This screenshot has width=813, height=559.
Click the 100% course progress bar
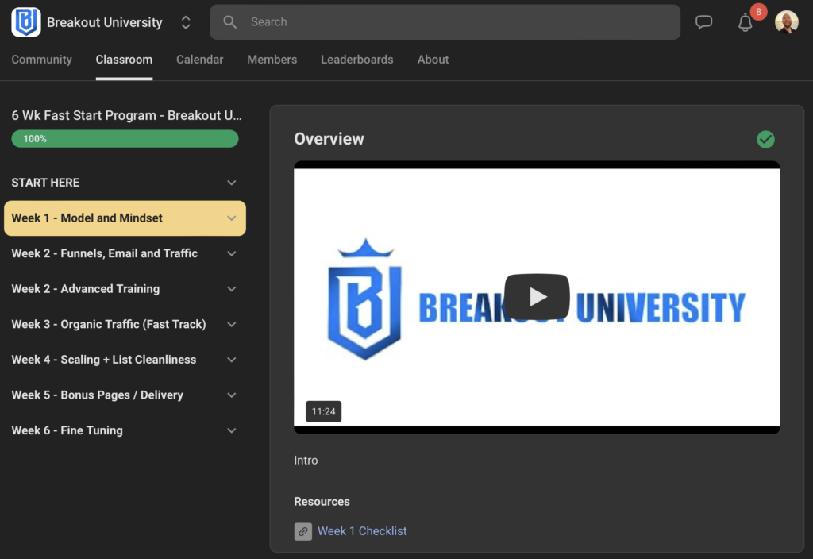click(x=125, y=139)
